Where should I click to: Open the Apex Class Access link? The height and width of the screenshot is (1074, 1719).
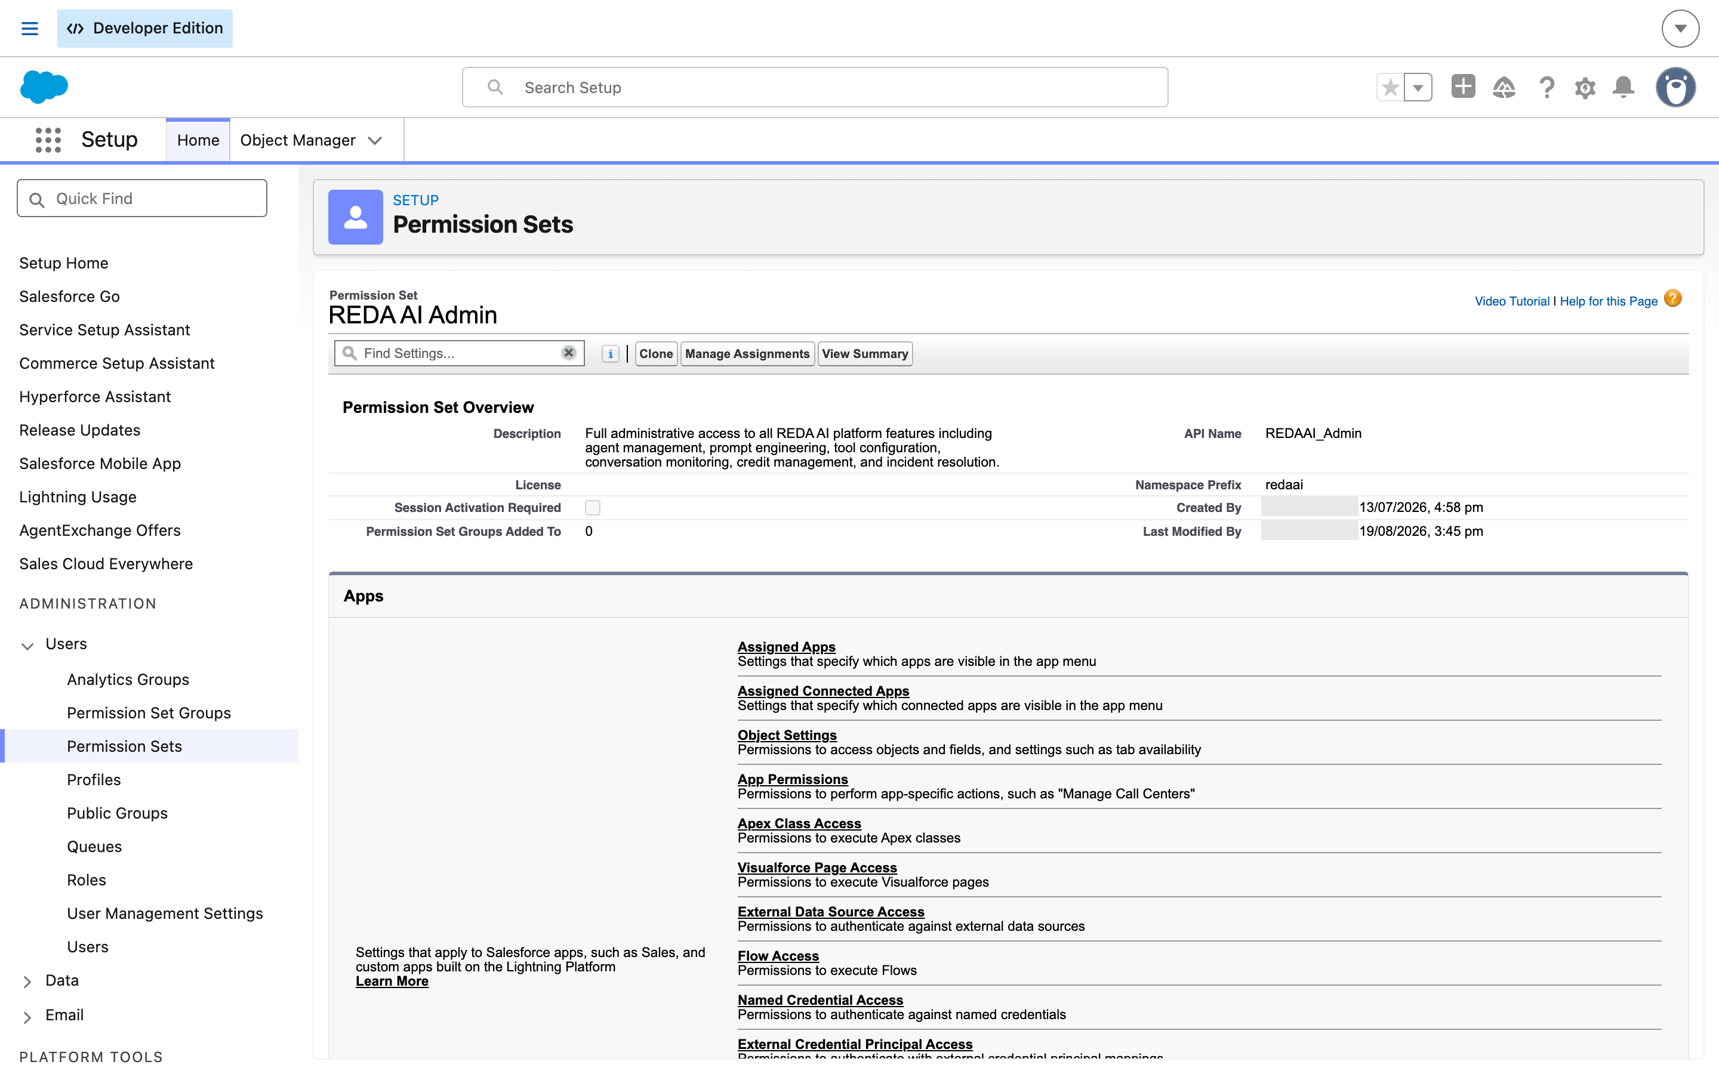point(799,823)
